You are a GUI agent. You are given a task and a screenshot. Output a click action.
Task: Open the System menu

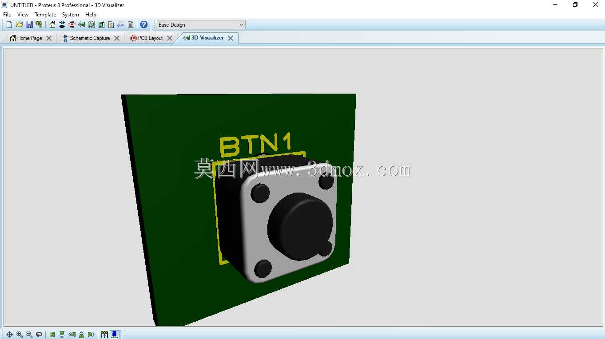(71, 15)
